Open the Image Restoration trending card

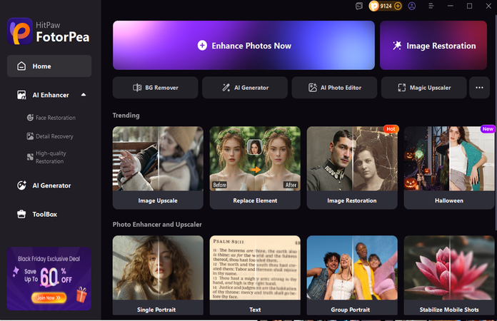point(352,168)
